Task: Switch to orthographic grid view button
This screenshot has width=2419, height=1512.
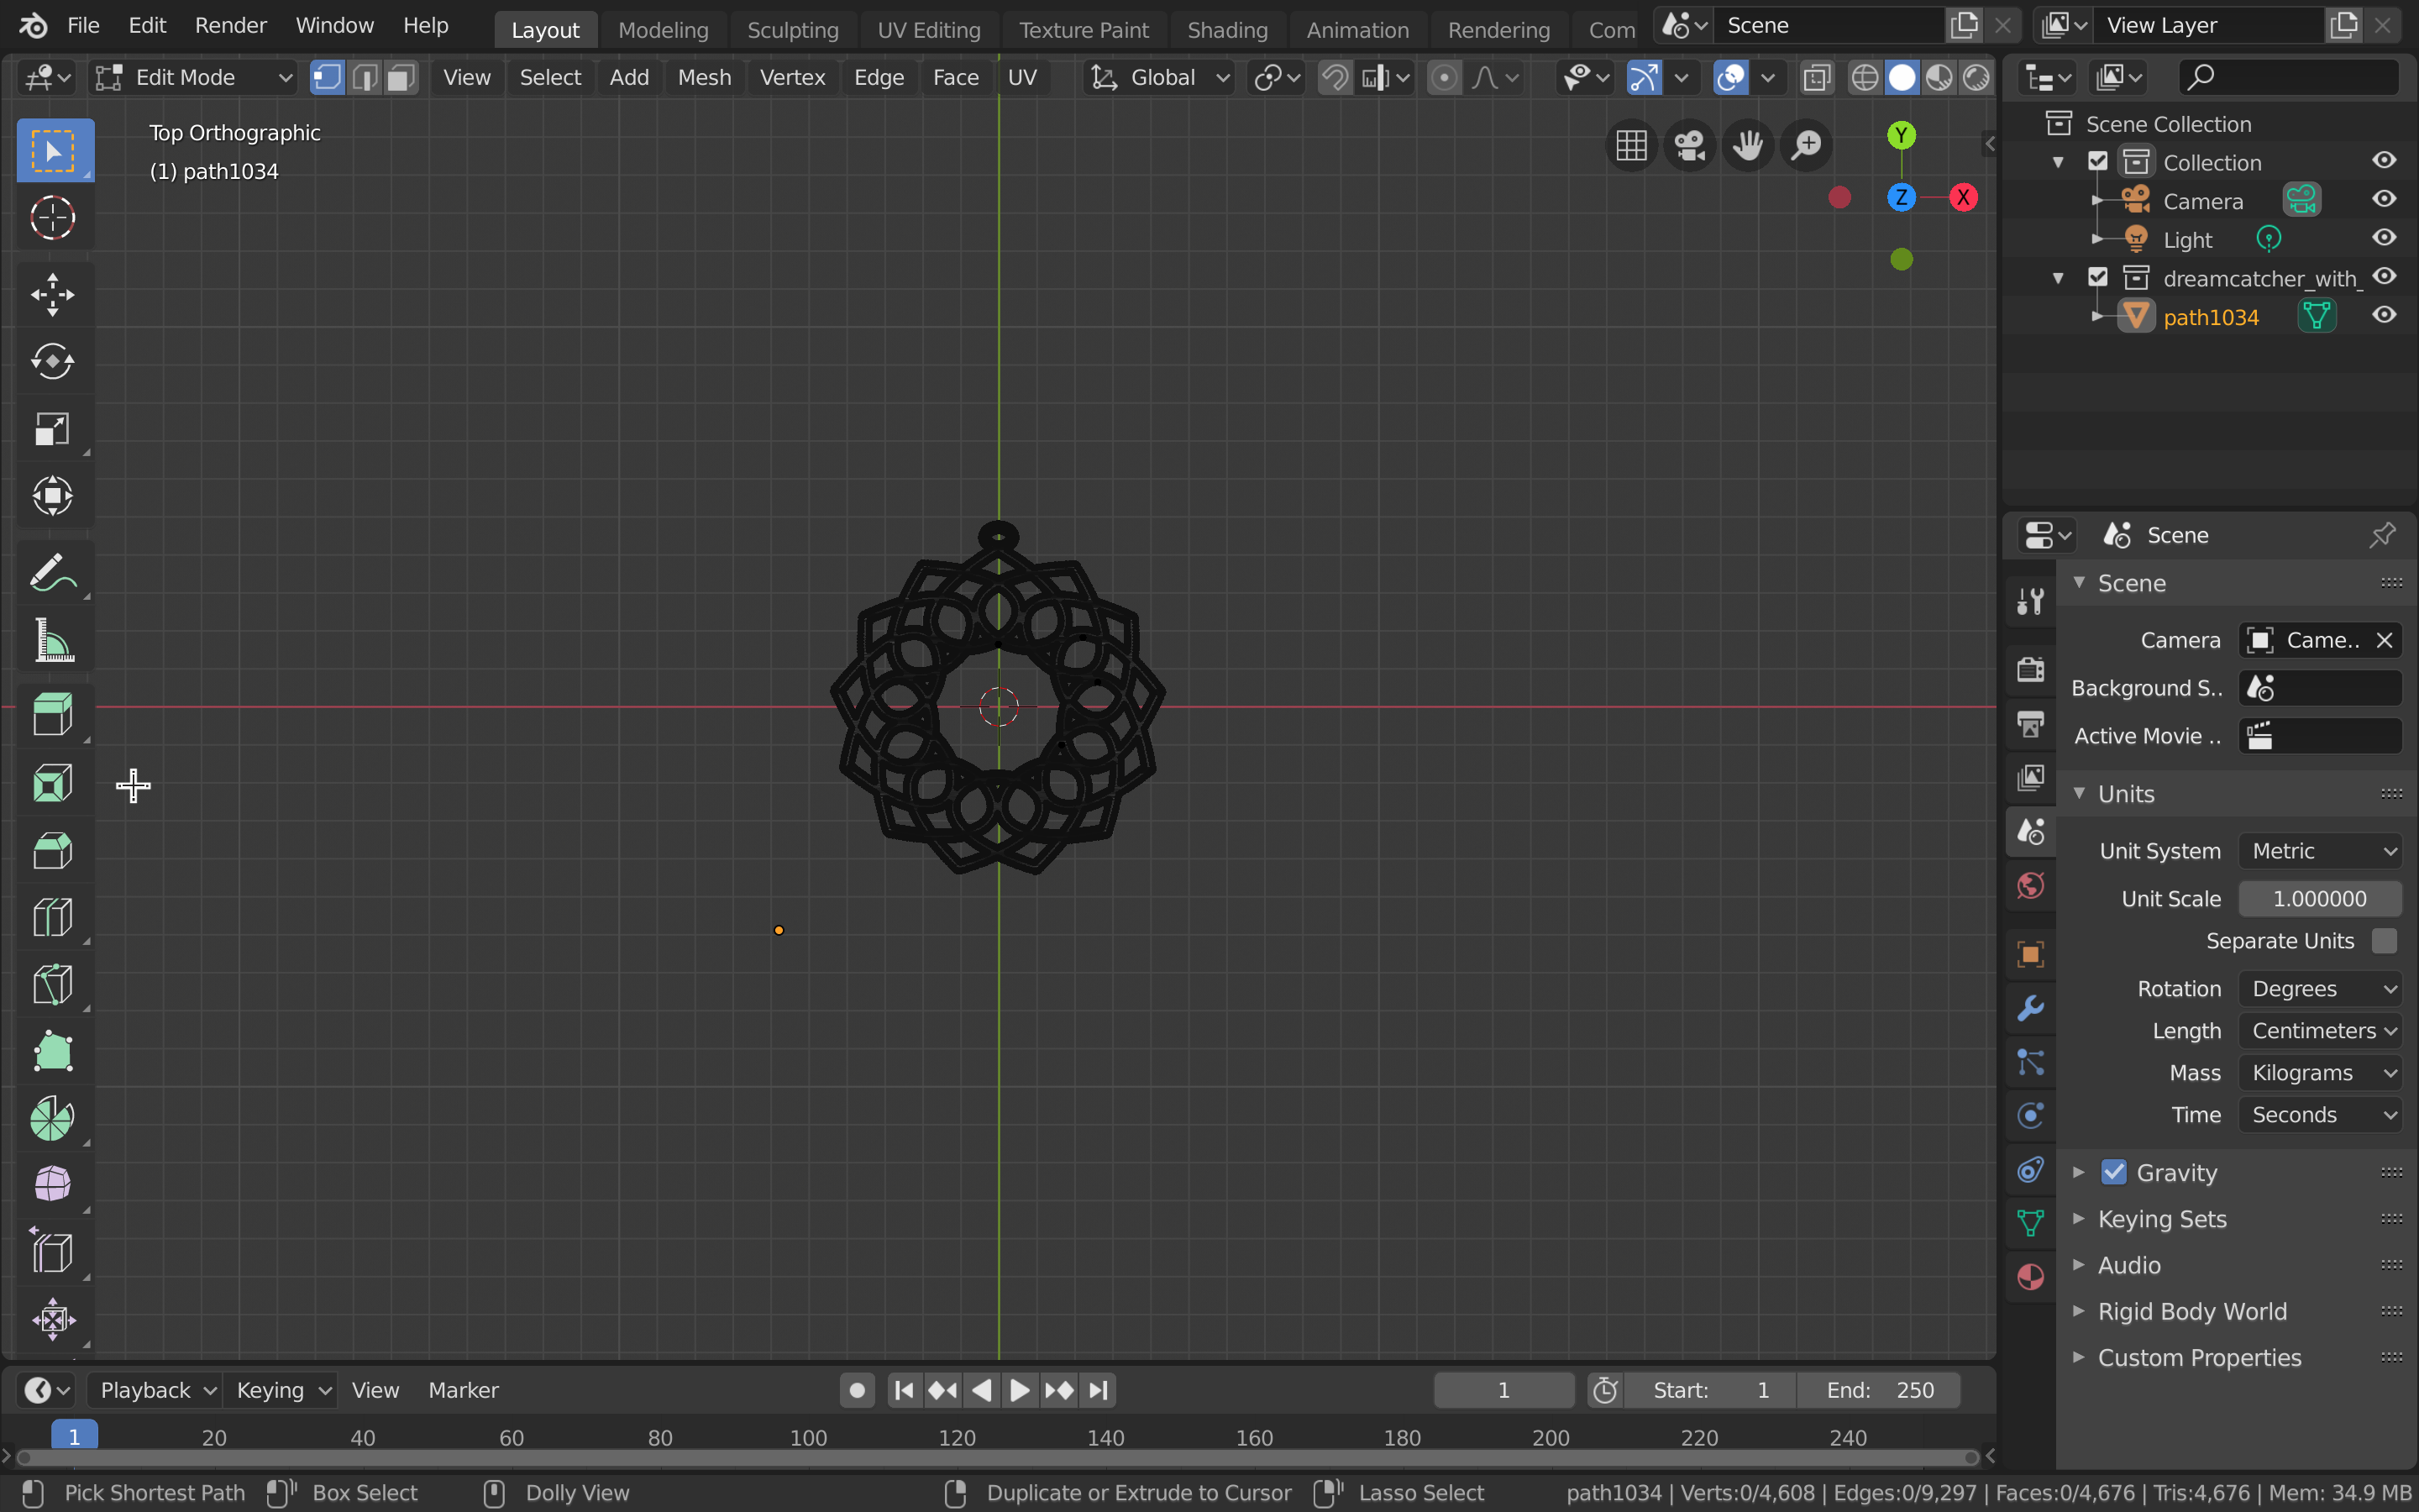Action: [1631, 146]
